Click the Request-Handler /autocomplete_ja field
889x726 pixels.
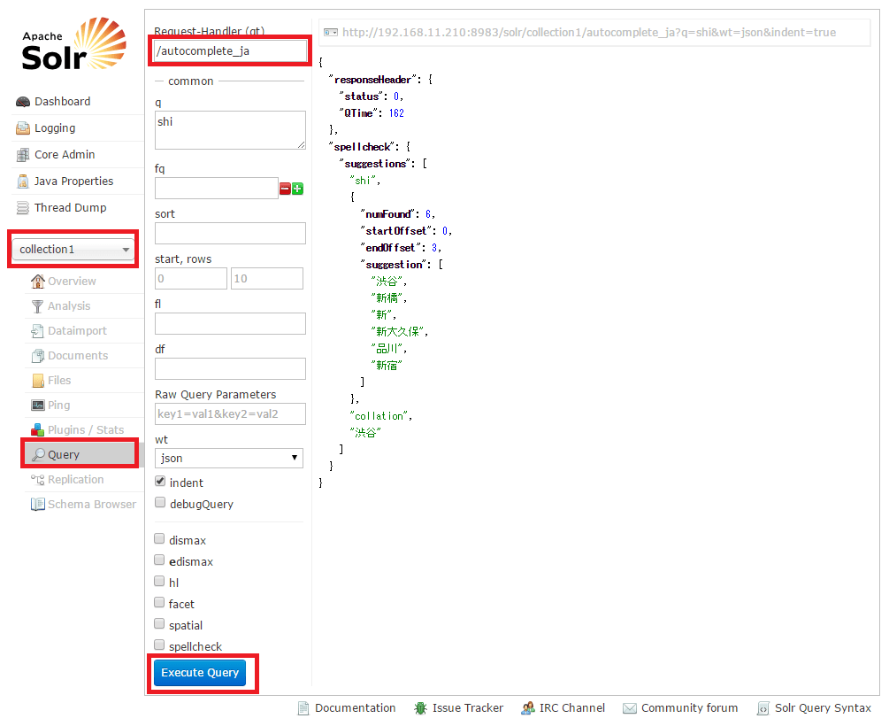pos(230,51)
